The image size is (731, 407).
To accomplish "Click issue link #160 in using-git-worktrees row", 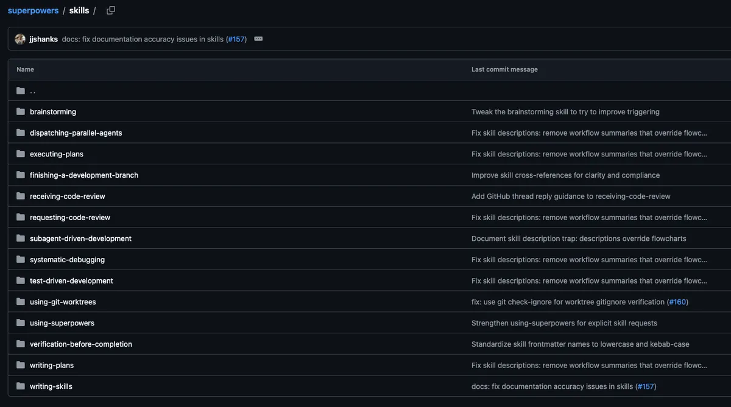I will point(677,302).
